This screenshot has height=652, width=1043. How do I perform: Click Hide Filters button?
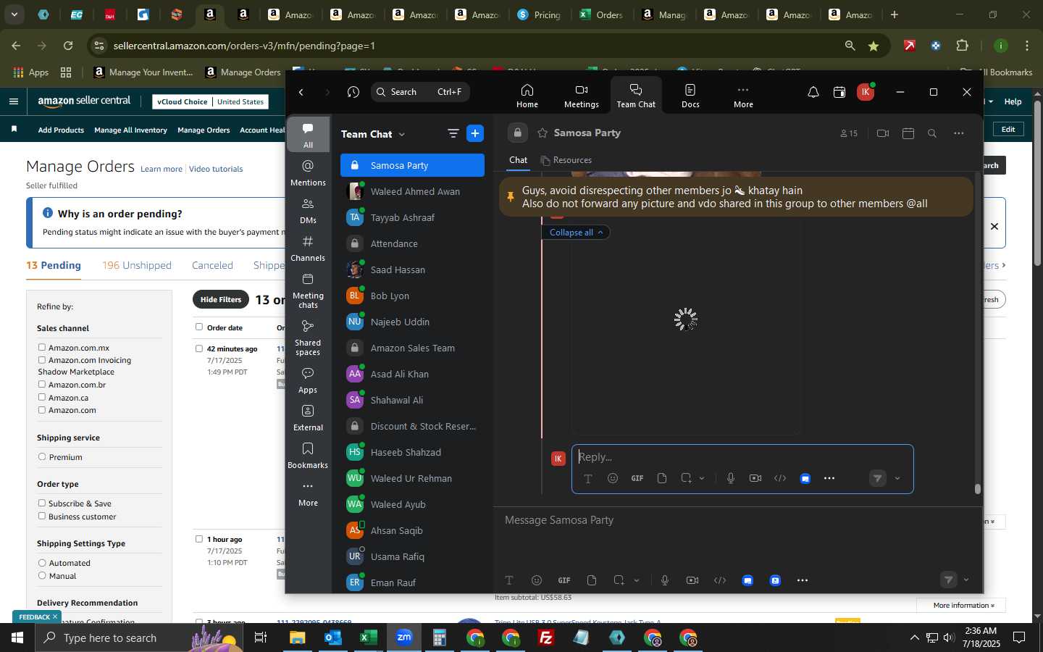pyautogui.click(x=221, y=299)
